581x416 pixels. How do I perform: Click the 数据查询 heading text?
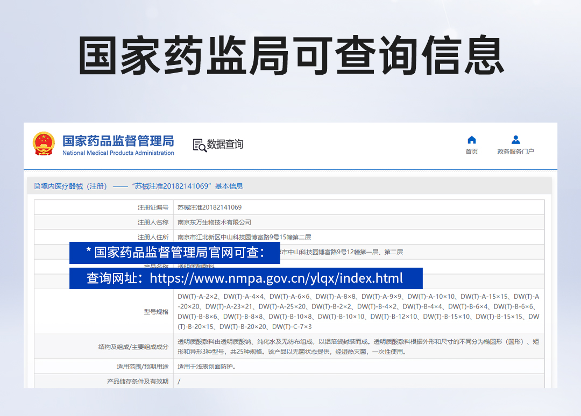click(x=225, y=145)
